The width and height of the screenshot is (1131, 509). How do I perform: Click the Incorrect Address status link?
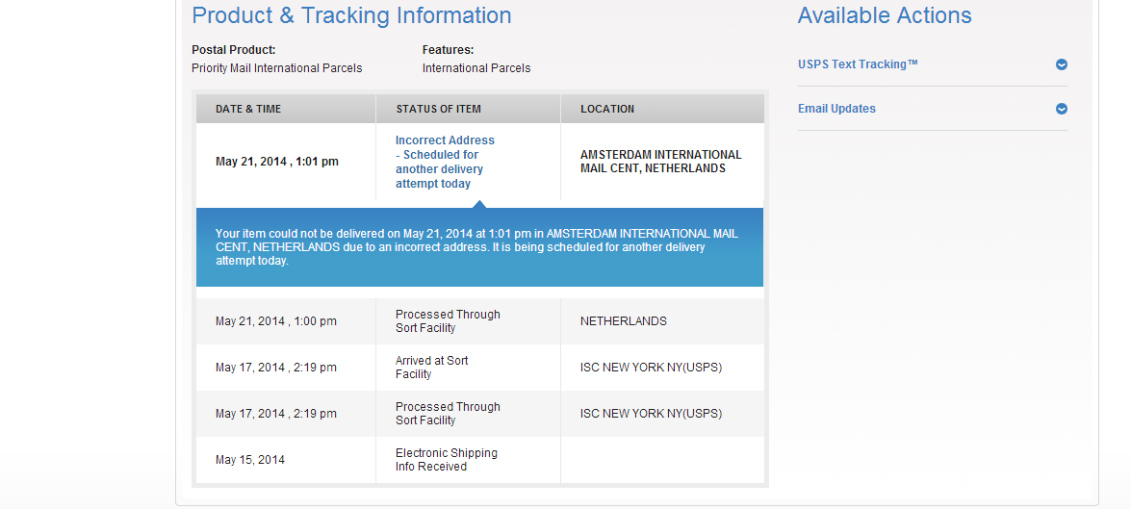pos(445,162)
